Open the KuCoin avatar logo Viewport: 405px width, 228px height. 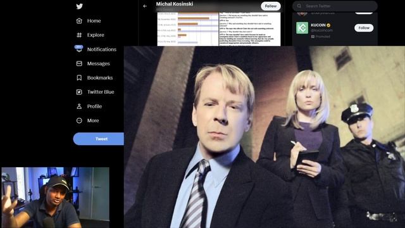[x=302, y=28]
